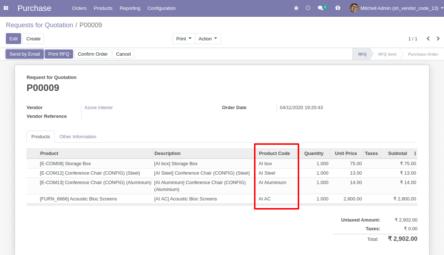Sort by the Quantity column header
The height and width of the screenshot is (255, 444).
[x=313, y=154]
